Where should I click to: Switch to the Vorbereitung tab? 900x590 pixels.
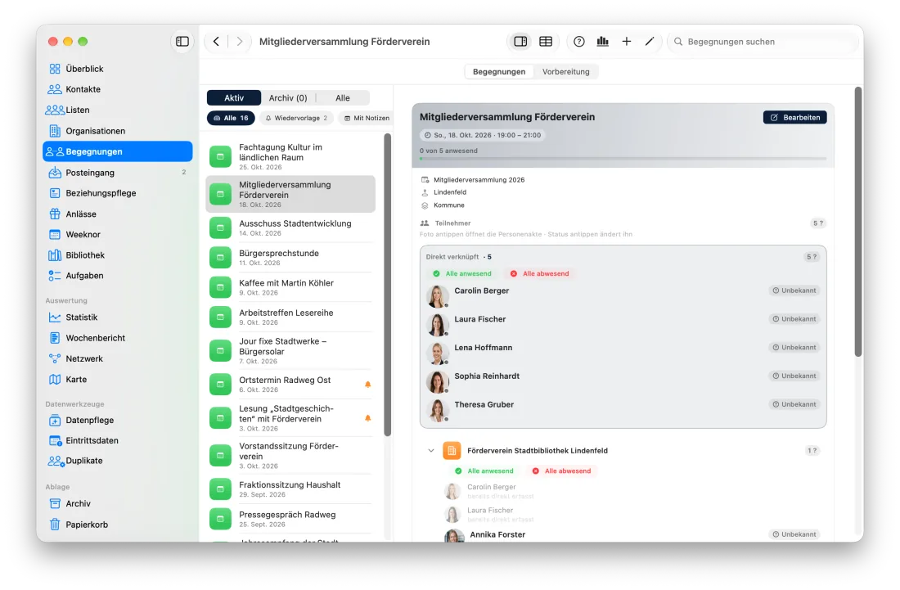(x=565, y=72)
